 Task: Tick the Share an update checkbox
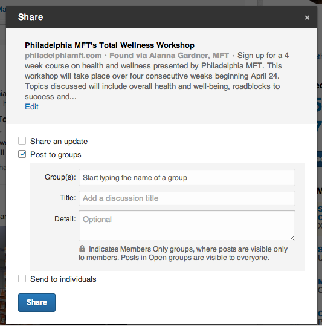(x=22, y=141)
